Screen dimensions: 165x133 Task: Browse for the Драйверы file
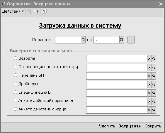[154, 85]
